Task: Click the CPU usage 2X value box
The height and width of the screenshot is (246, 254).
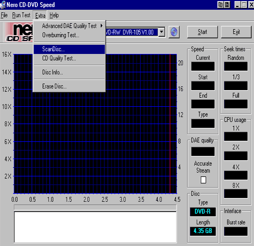Action: click(x=236, y=156)
